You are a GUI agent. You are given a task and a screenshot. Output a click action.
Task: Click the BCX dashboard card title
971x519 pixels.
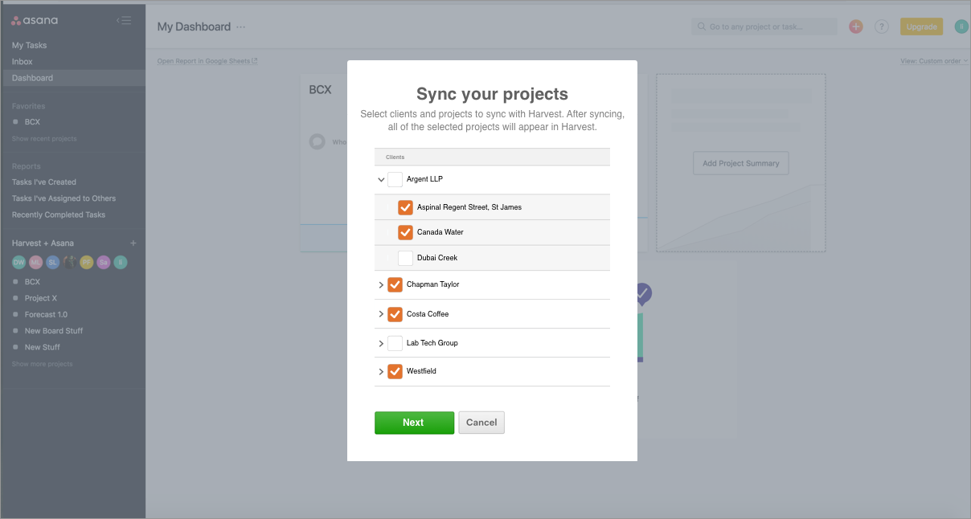click(320, 90)
